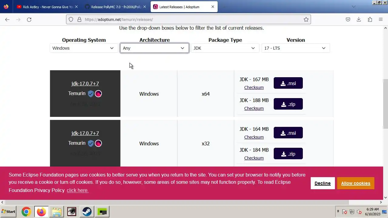Go back with the browser back arrow
Viewport: 388px width, 218px height.
[x=7, y=19]
